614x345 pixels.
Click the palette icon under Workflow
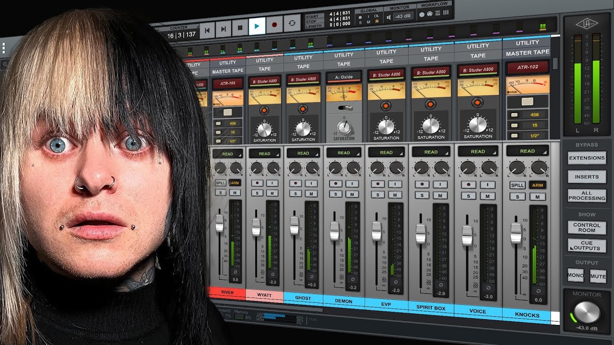(430, 14)
